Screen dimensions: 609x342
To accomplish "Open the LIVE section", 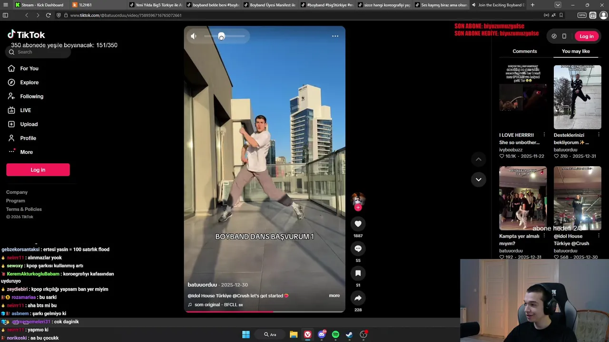I will (x=25, y=110).
